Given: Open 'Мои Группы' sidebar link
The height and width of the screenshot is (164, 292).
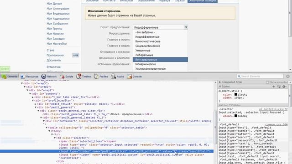Looking at the screenshot, I should (x=54, y=29).
